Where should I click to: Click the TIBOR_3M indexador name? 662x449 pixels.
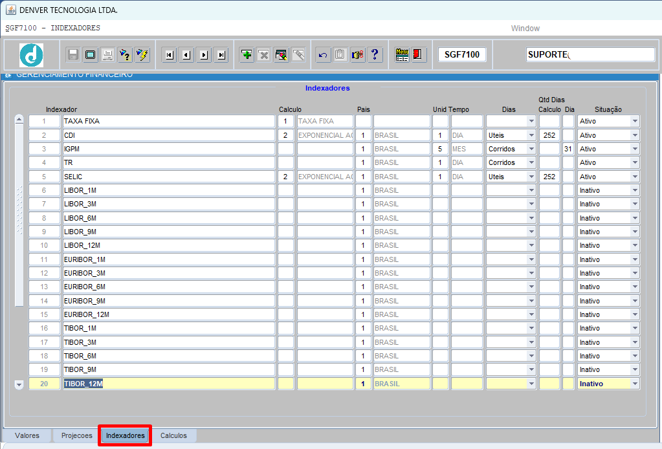pyautogui.click(x=80, y=342)
